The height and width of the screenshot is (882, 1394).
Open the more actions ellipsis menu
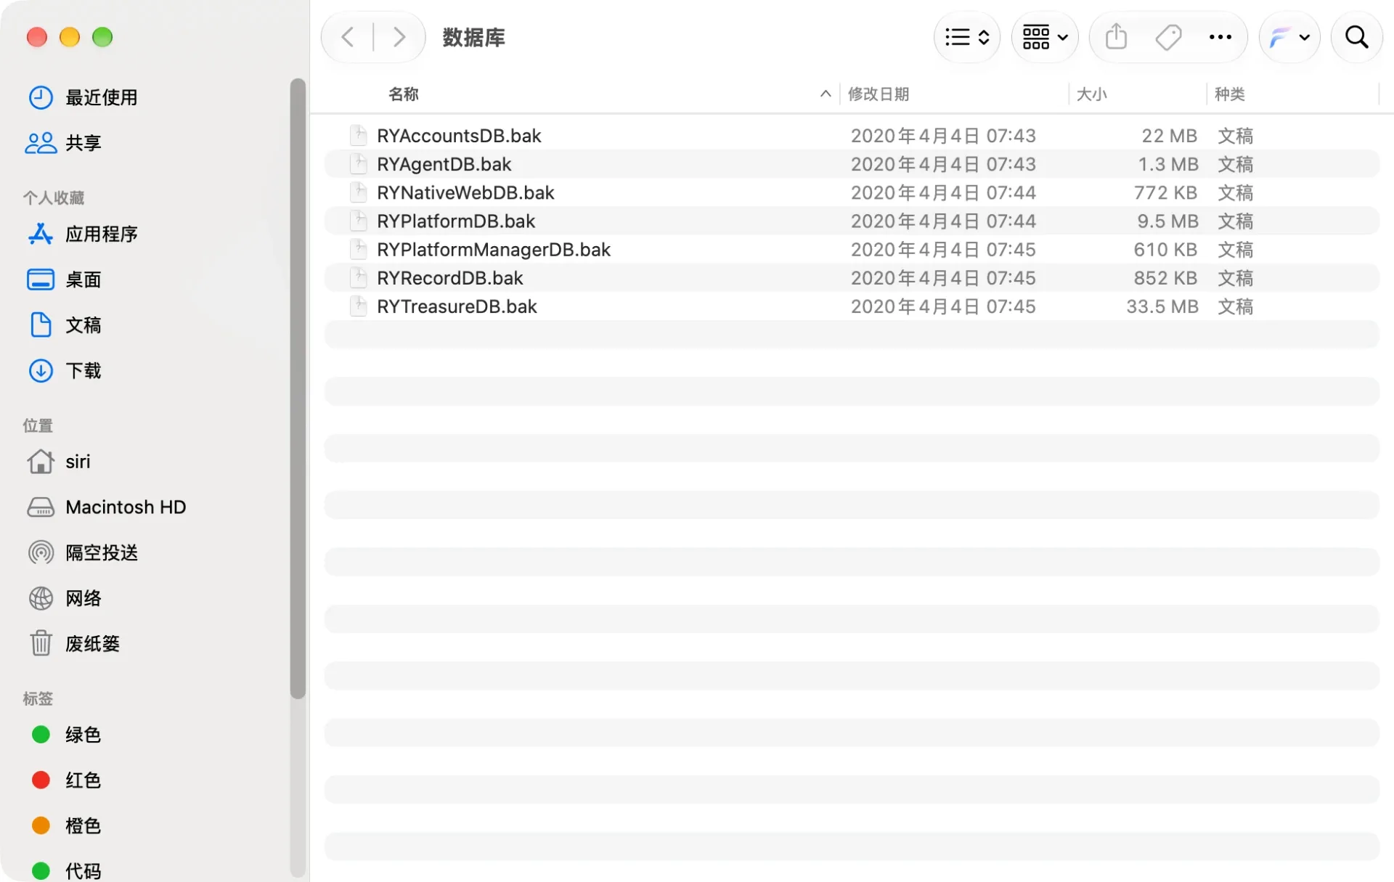(x=1220, y=37)
